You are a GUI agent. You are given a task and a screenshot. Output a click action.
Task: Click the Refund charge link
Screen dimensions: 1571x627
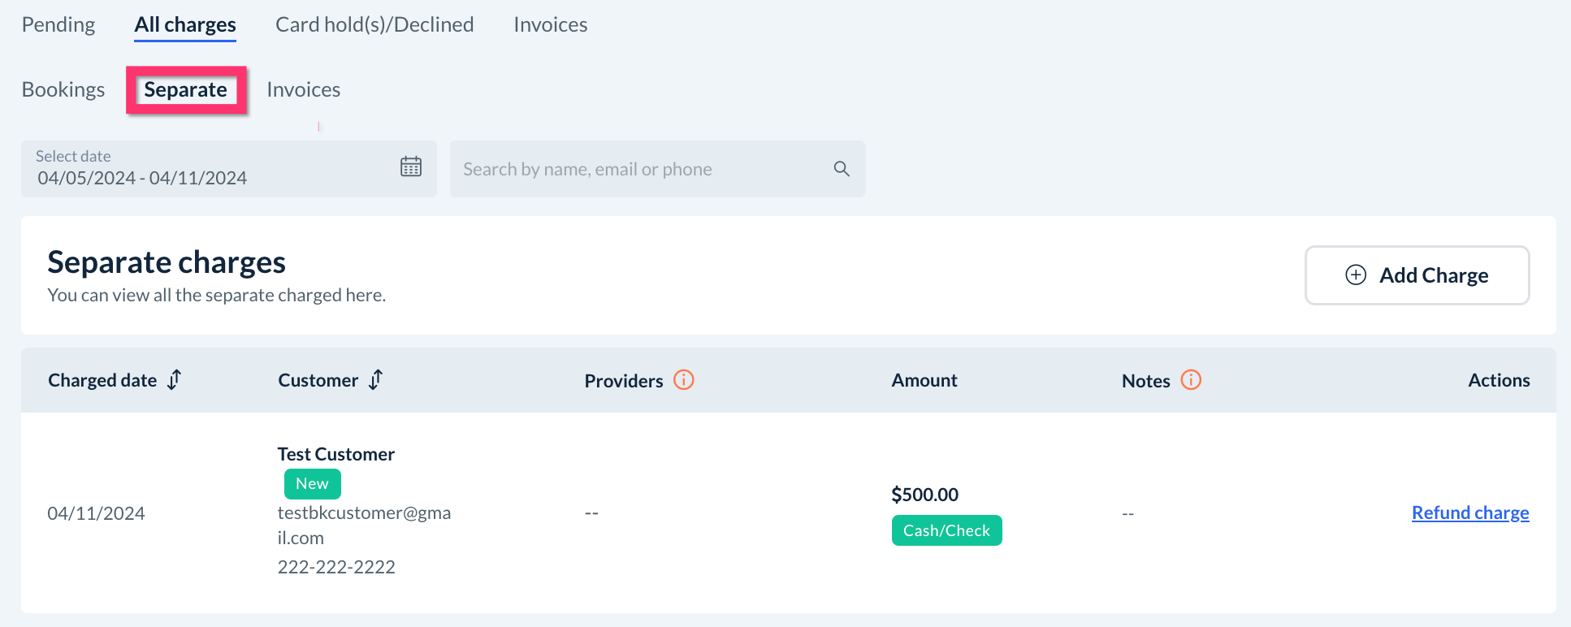click(x=1469, y=513)
